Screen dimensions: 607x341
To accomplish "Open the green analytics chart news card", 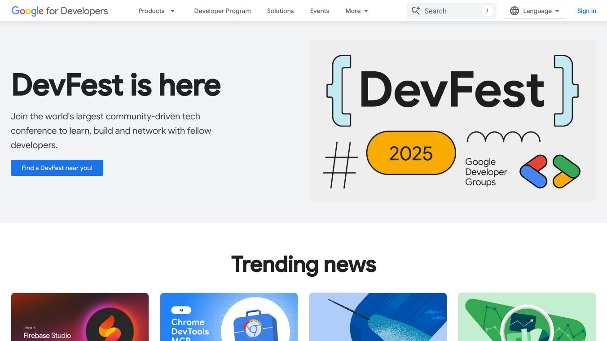I will click(x=527, y=317).
